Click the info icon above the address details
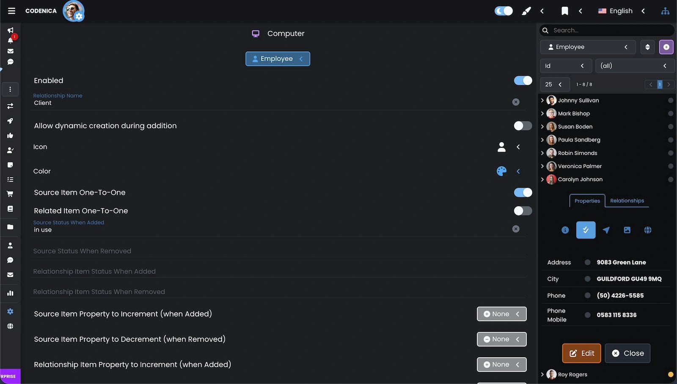Viewport: 677px width, 384px height. coord(565,230)
